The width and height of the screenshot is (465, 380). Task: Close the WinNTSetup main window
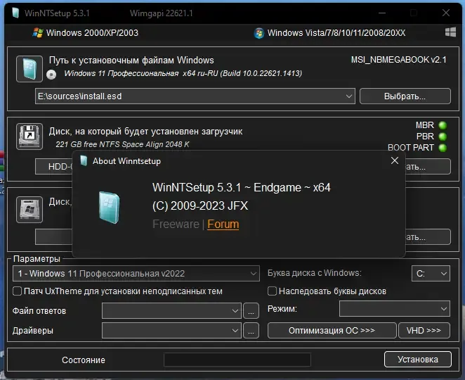click(446, 13)
